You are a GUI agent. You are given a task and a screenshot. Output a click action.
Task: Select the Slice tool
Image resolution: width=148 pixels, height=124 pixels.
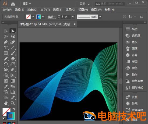click(x=13, y=98)
